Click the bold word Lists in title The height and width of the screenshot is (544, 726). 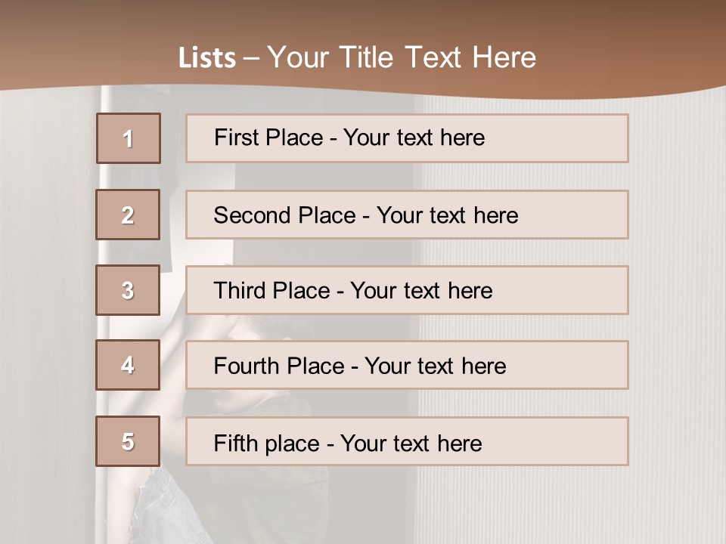(x=207, y=58)
